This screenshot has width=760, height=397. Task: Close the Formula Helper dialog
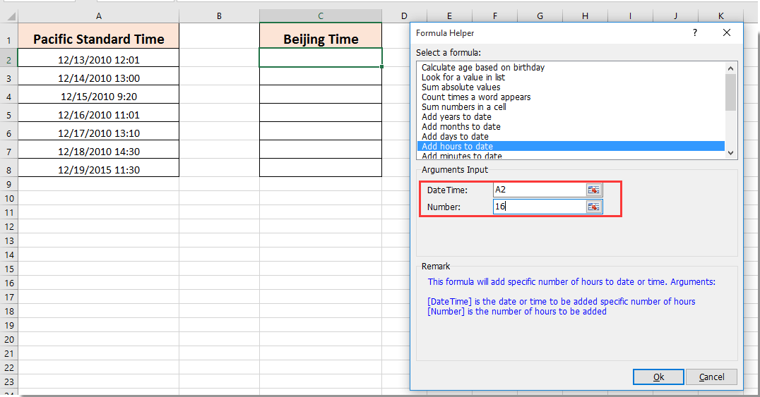pos(727,32)
